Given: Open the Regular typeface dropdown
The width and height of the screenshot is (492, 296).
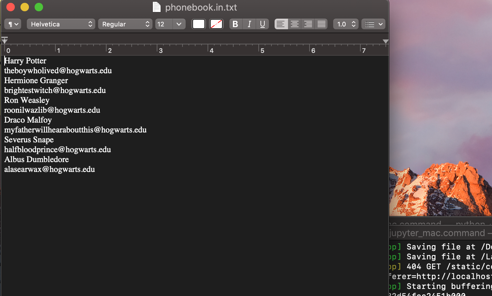Looking at the screenshot, I should pos(125,24).
